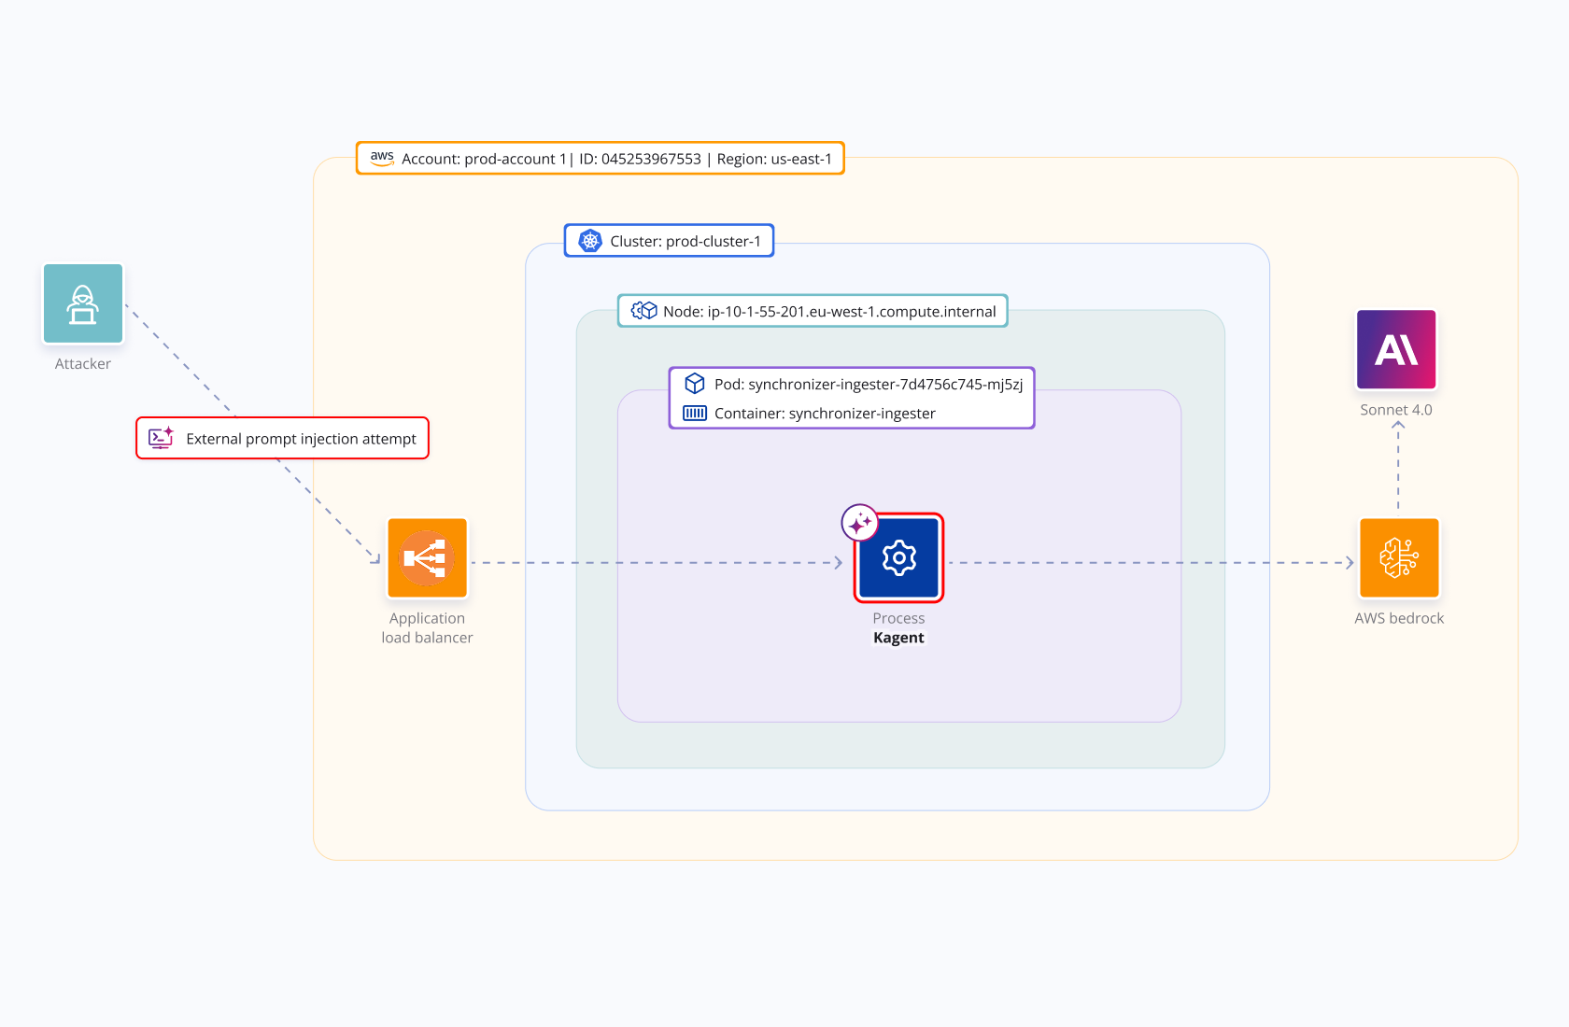Select the Pod synchronizer-ingester-7d4756c745-mj5zj text
This screenshot has height=1027, width=1569.
pos(868,385)
